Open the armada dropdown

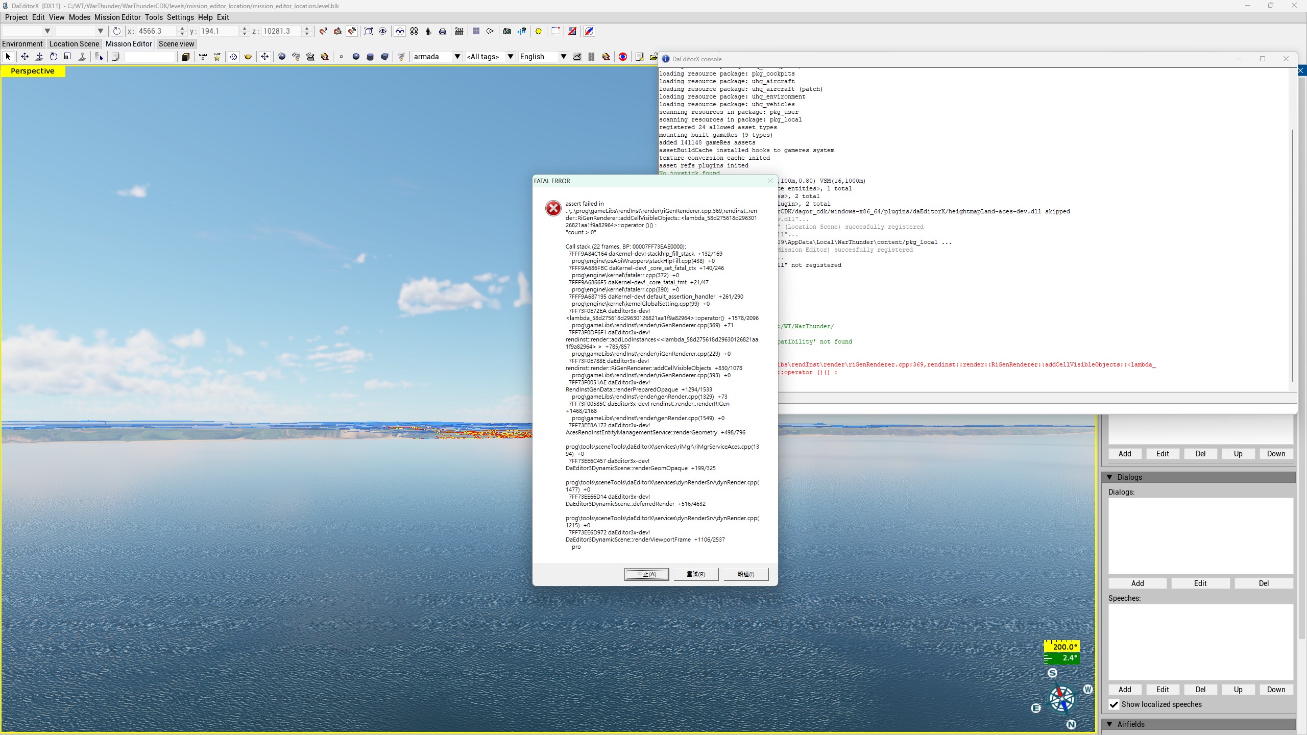tap(457, 57)
